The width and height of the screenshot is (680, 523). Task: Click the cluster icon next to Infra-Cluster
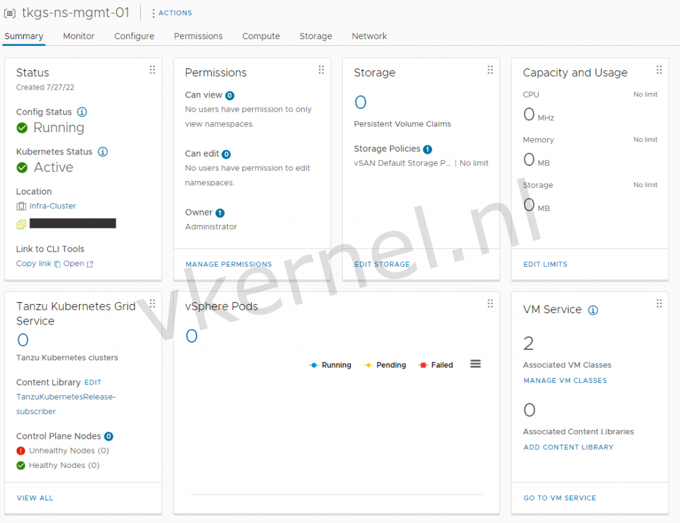coord(21,206)
